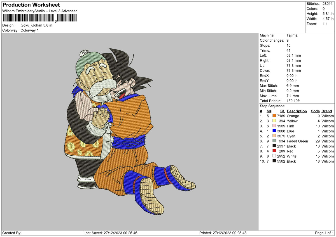Click the "Colorway 1" value
The height and width of the screenshot is (237, 336).
click(x=30, y=30)
